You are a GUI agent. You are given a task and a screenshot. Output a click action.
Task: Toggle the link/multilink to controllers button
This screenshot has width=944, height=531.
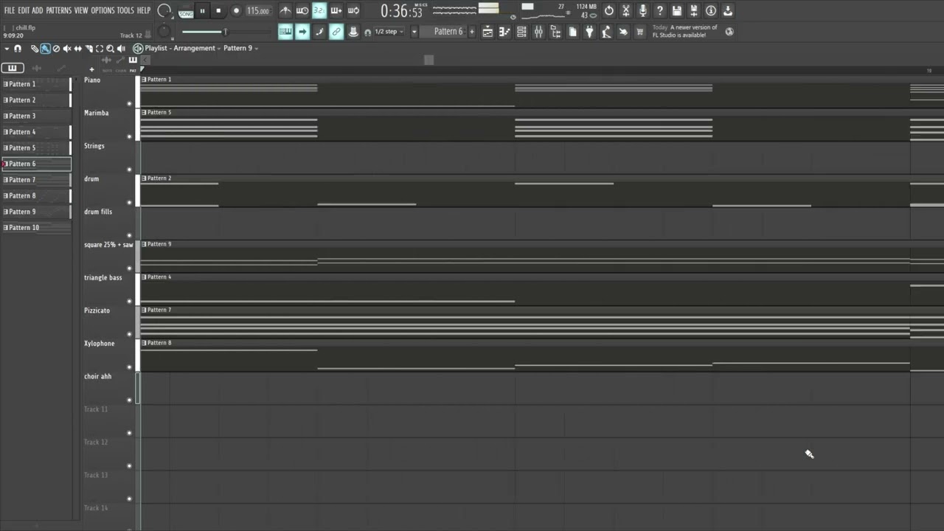(336, 32)
